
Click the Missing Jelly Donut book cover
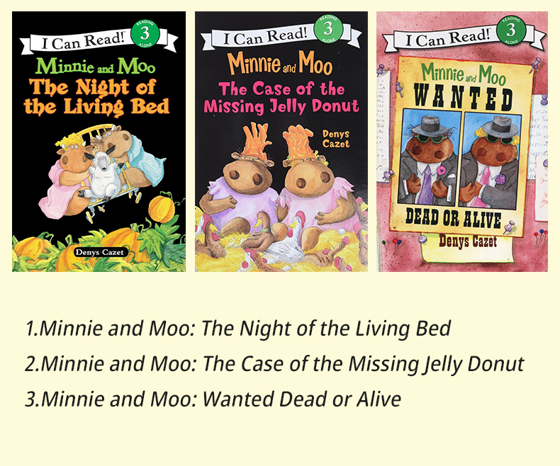[281, 142]
